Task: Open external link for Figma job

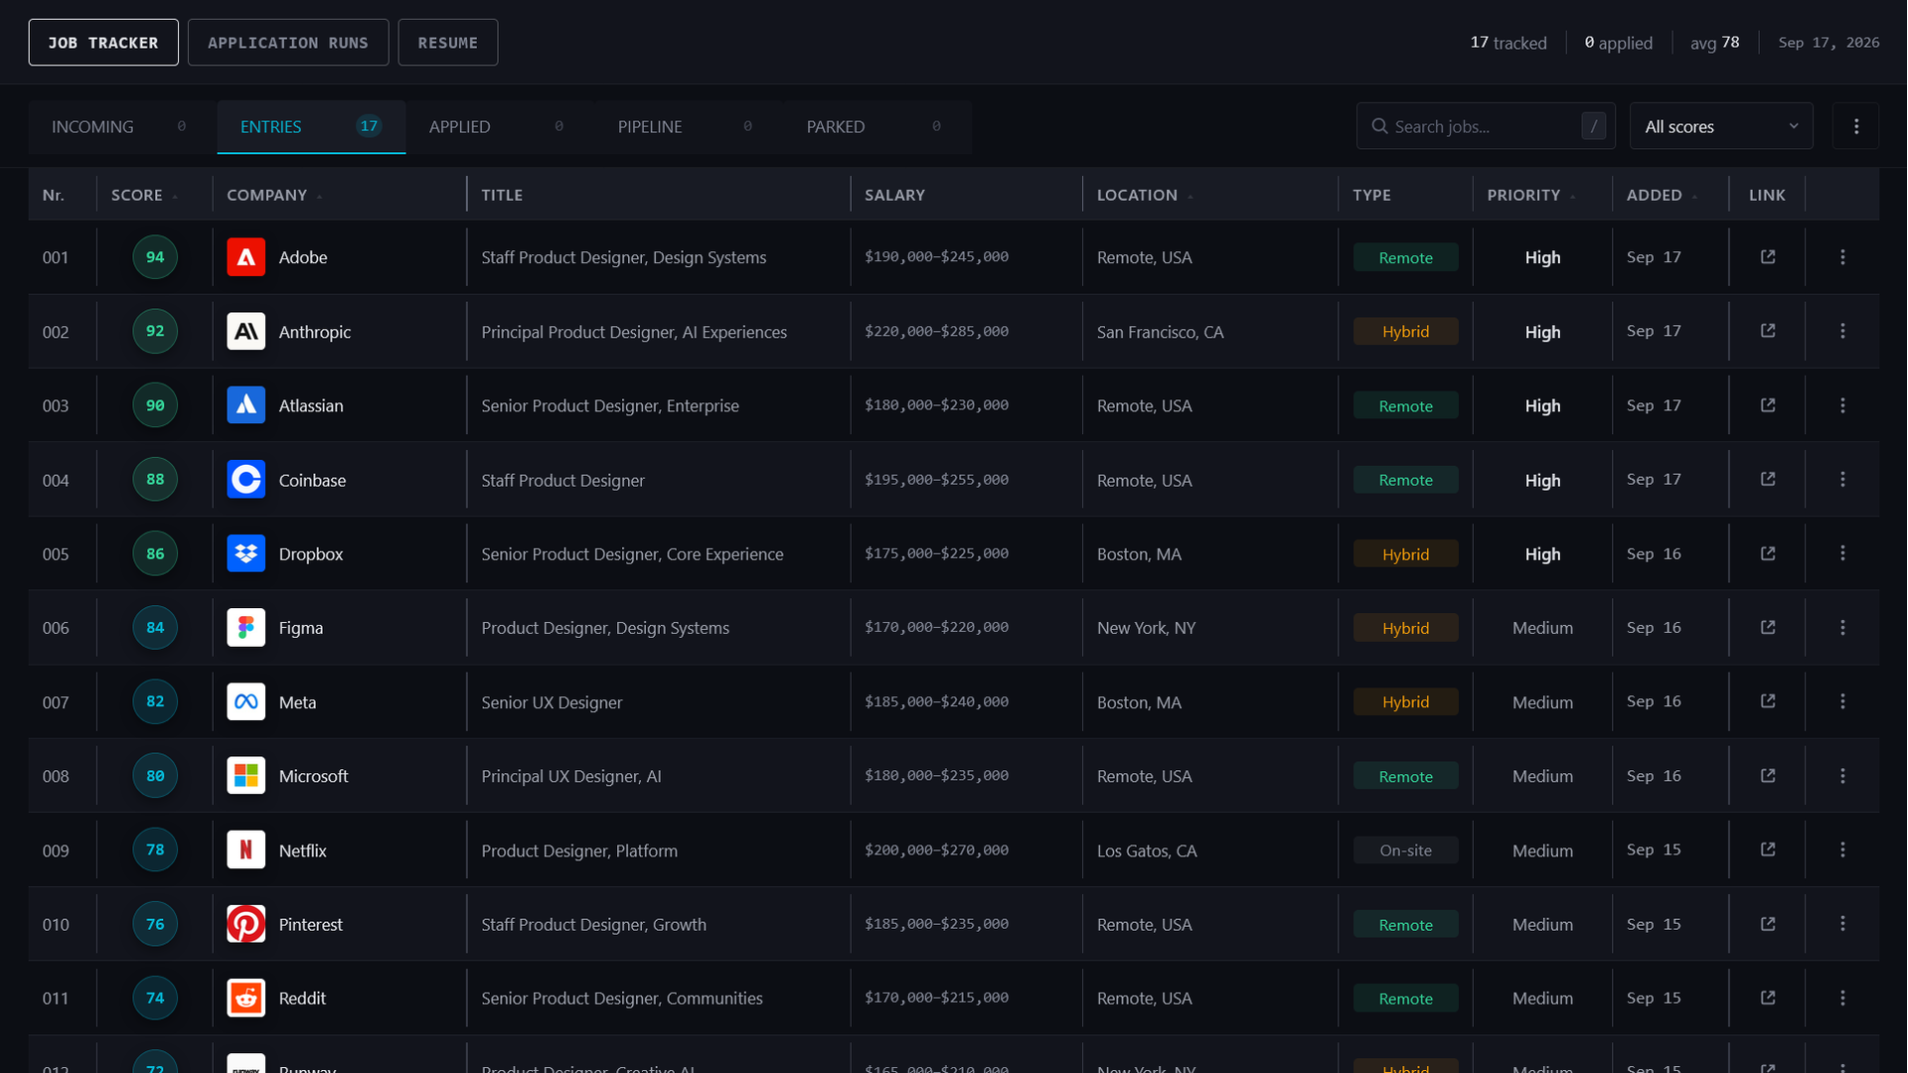Action: pyautogui.click(x=1768, y=628)
